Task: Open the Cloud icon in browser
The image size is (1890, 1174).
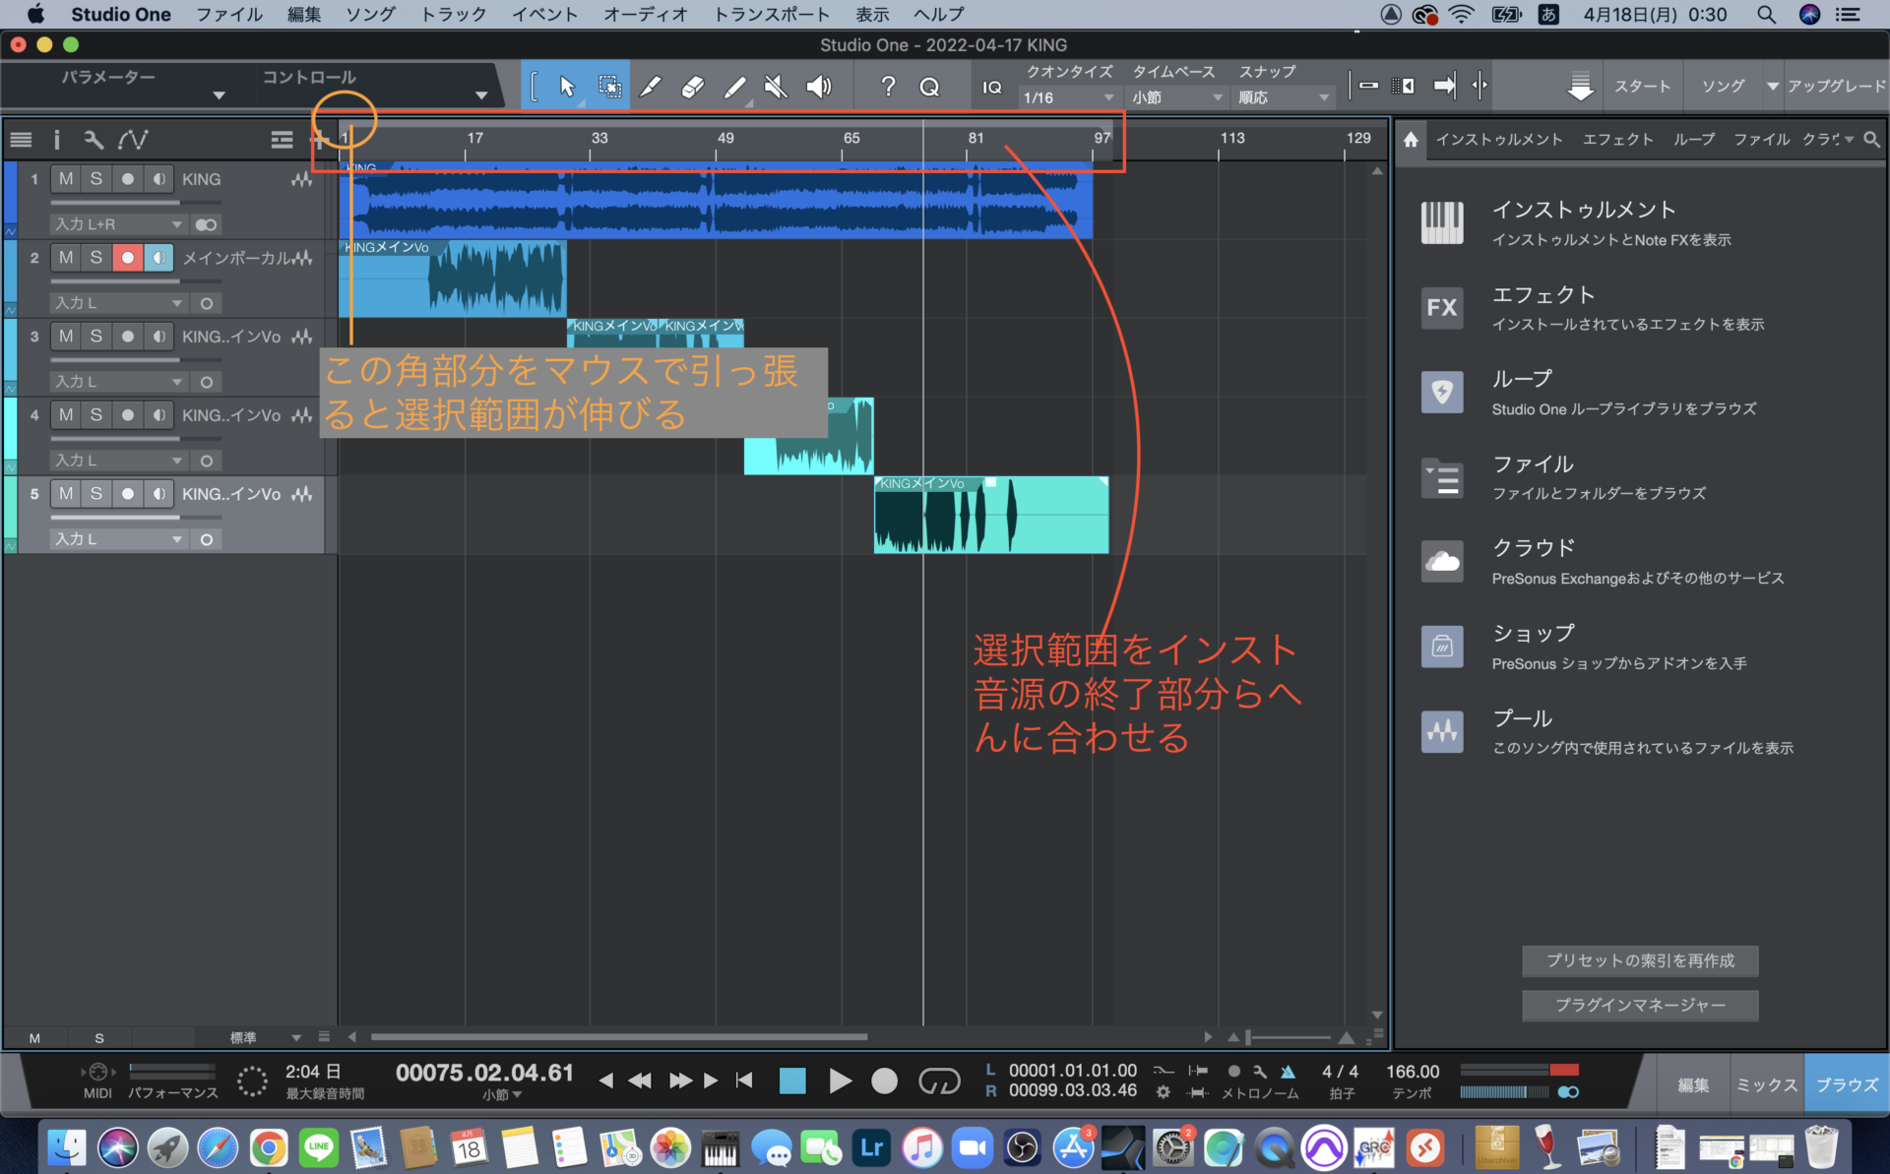Action: click(1442, 562)
